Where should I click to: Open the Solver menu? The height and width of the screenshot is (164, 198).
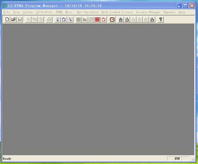[x=28, y=12]
